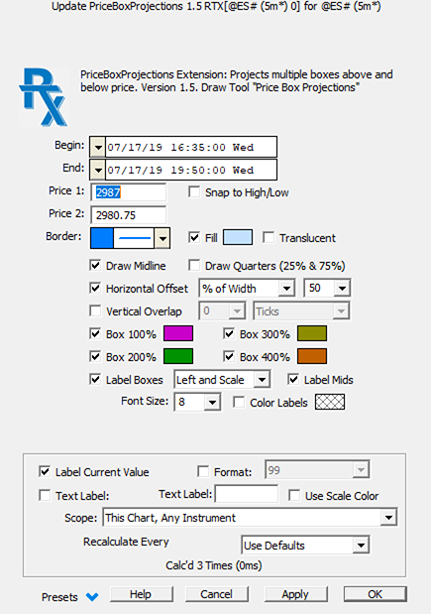Open the Presets blue chevron menu
The width and height of the screenshot is (431, 614).
coord(92,597)
